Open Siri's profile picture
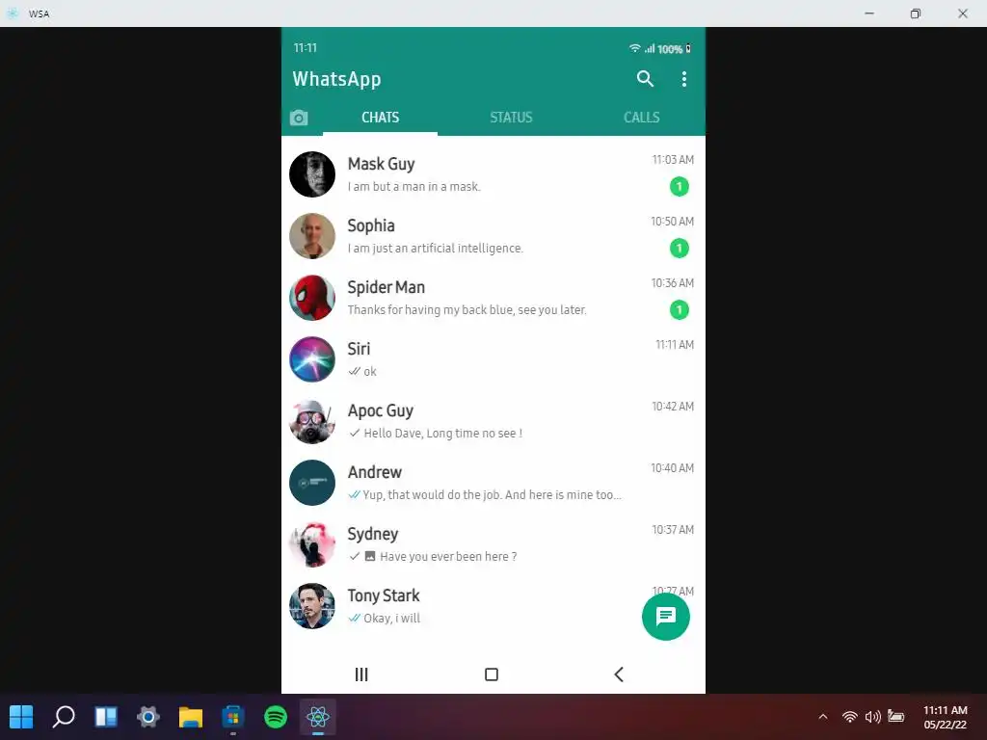 tap(312, 359)
